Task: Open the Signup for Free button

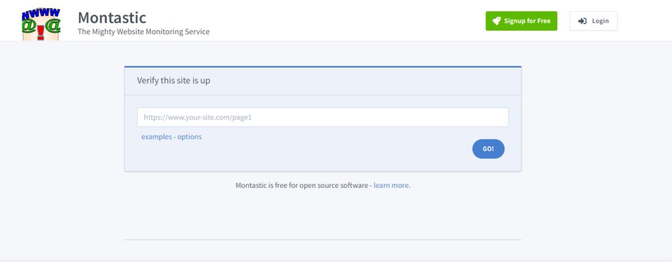Action: pyautogui.click(x=521, y=21)
